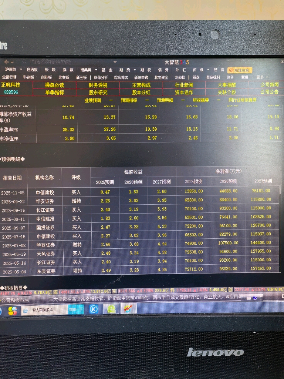Open the 公司公告 section
Viewport: 284px width, 379px height.
(x=270, y=92)
